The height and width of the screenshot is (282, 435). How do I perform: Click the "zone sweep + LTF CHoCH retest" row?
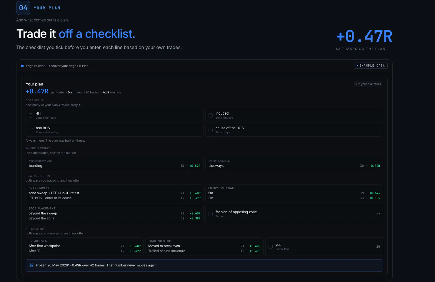pyautogui.click(x=114, y=193)
